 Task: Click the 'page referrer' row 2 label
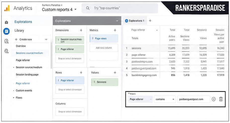pos(139,55)
